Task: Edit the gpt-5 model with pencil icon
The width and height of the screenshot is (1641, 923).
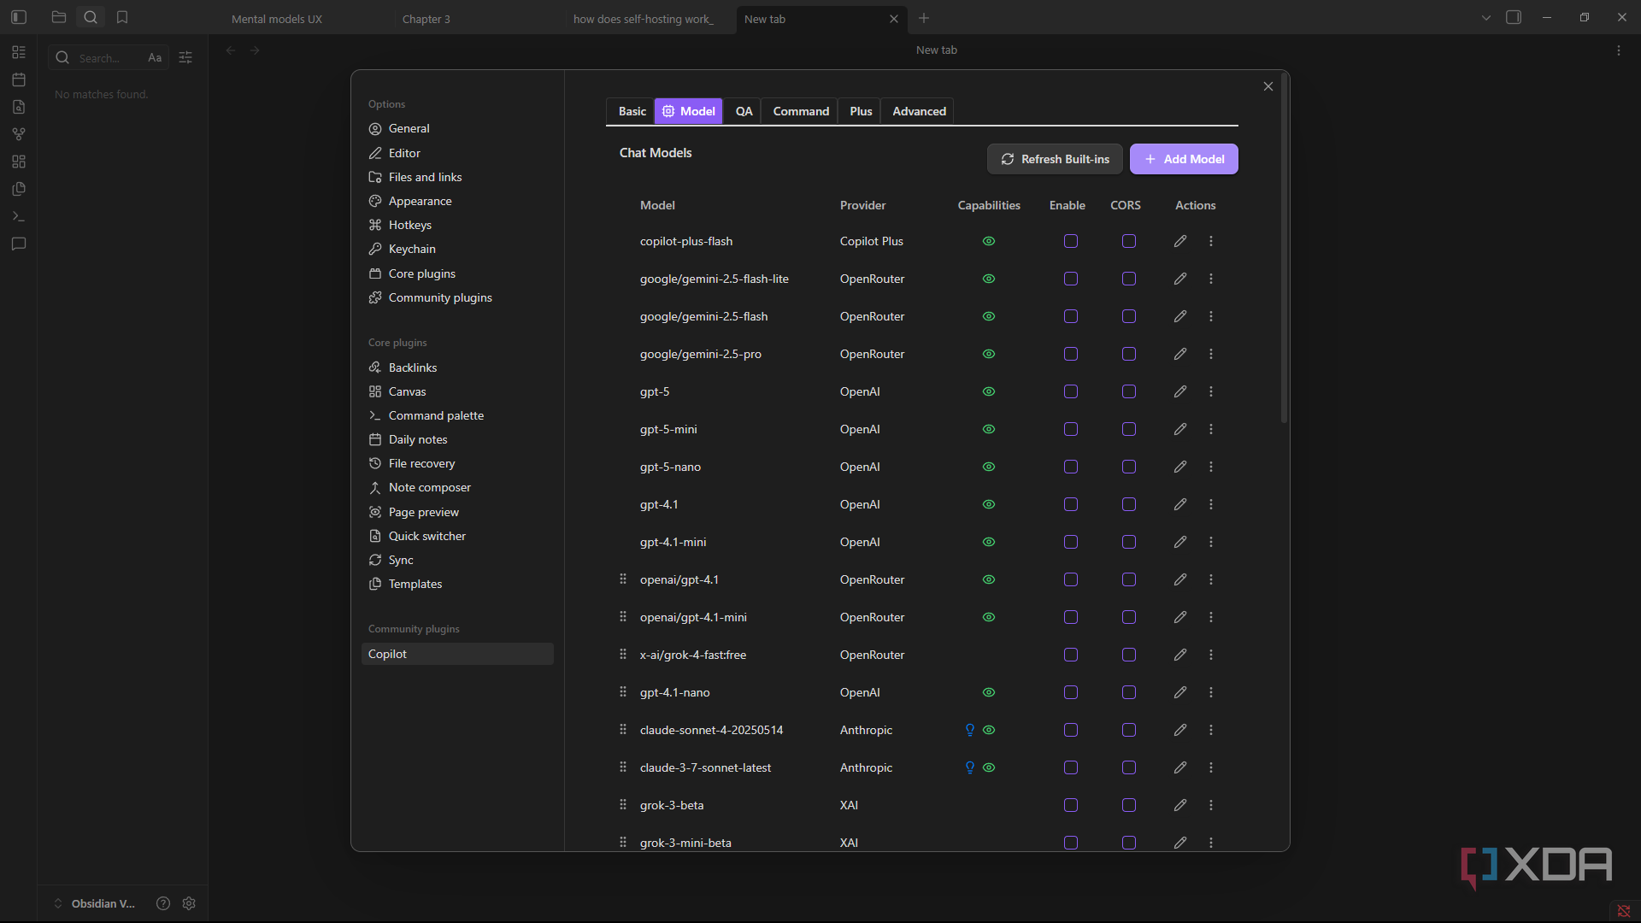Action: pos(1180,391)
